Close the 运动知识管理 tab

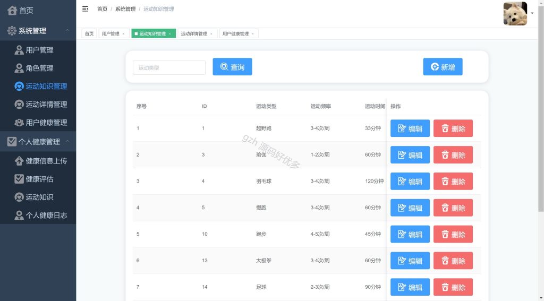coord(169,34)
